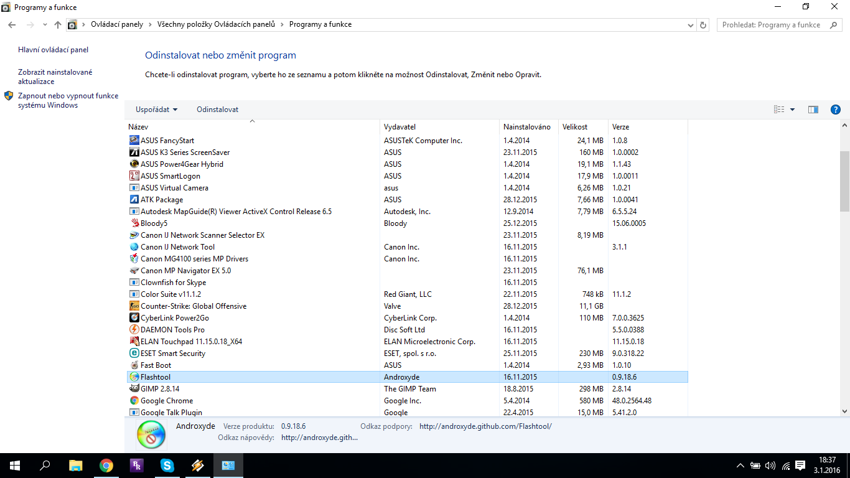Sort by Verze column header
850x478 pixels.
(648, 127)
